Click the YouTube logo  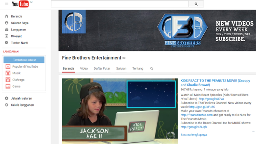tap(20, 4)
